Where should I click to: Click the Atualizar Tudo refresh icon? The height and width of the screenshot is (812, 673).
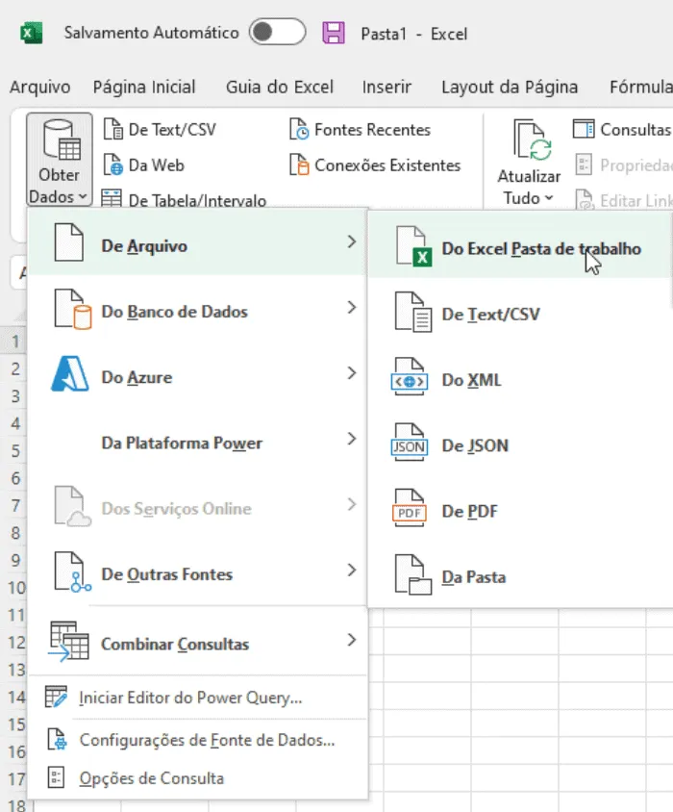pos(533,140)
